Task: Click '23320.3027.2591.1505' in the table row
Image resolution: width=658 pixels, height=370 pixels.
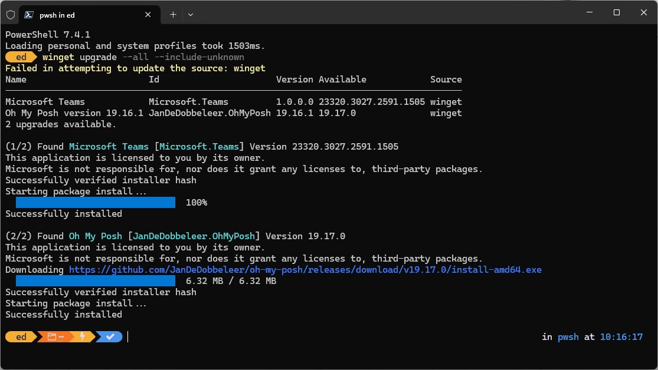Action: click(x=371, y=102)
